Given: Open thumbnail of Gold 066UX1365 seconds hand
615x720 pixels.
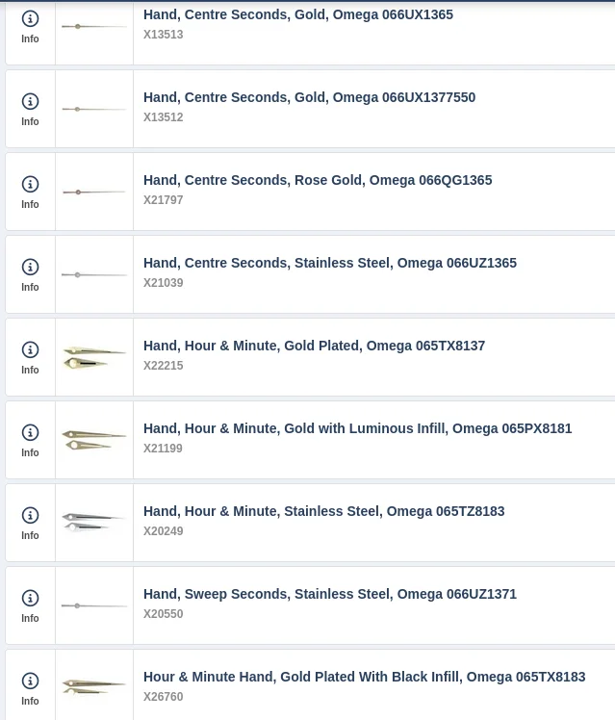Looking at the screenshot, I should [x=94, y=27].
